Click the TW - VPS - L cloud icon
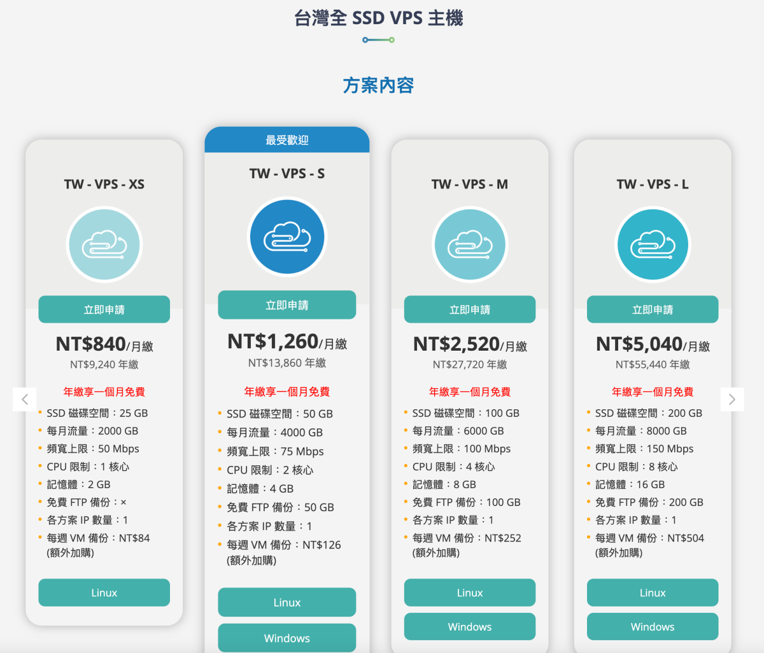The width and height of the screenshot is (764, 653). pyautogui.click(x=653, y=245)
